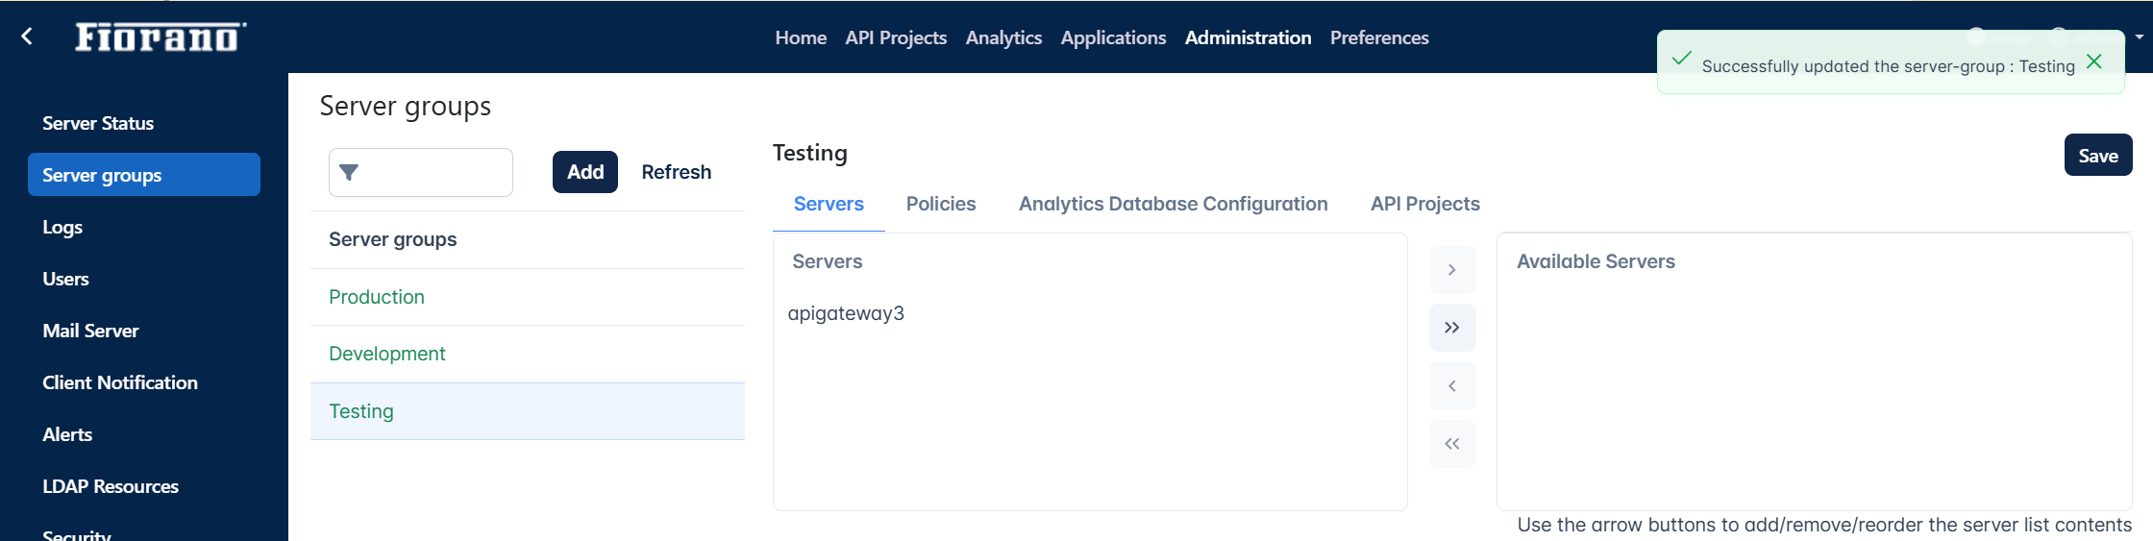Open Server Status in the sidebar

(x=98, y=123)
